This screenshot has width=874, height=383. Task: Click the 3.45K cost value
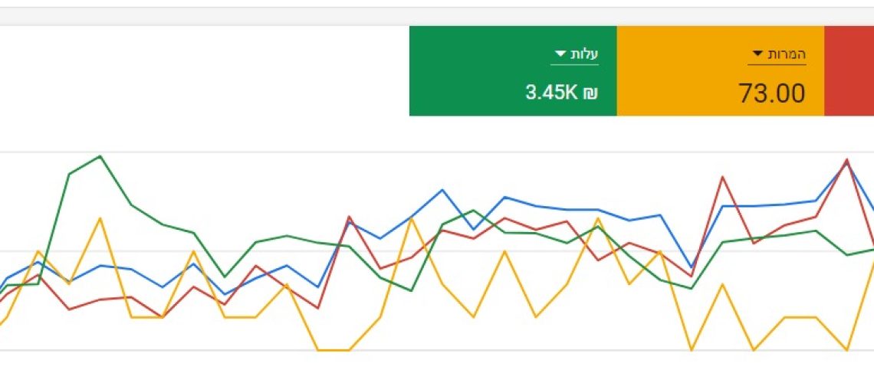coord(551,93)
